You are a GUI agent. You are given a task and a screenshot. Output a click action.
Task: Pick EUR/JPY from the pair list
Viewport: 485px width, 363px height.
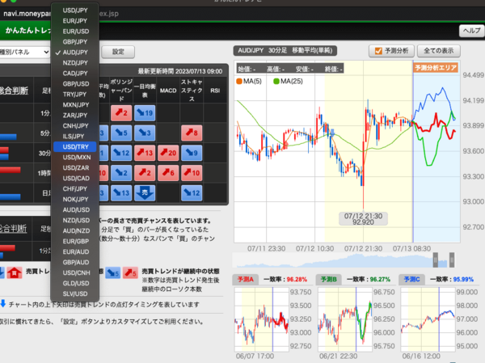76,20
